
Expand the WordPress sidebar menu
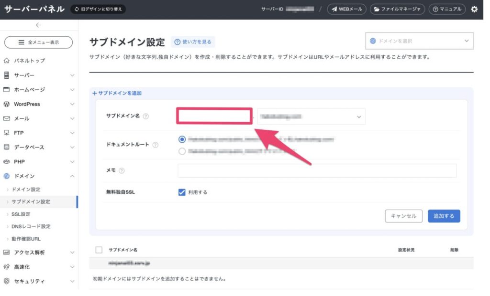point(38,104)
